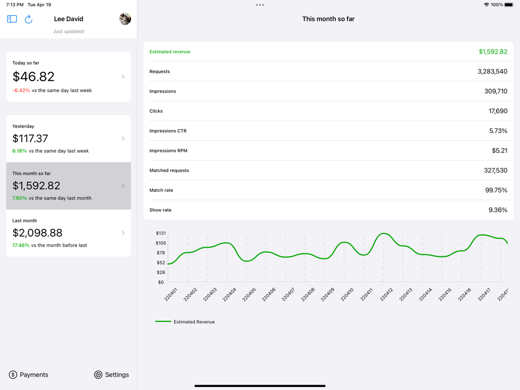This screenshot has height=390, width=520.
Task: Click the 327,530 matched requests value
Action: click(x=496, y=171)
